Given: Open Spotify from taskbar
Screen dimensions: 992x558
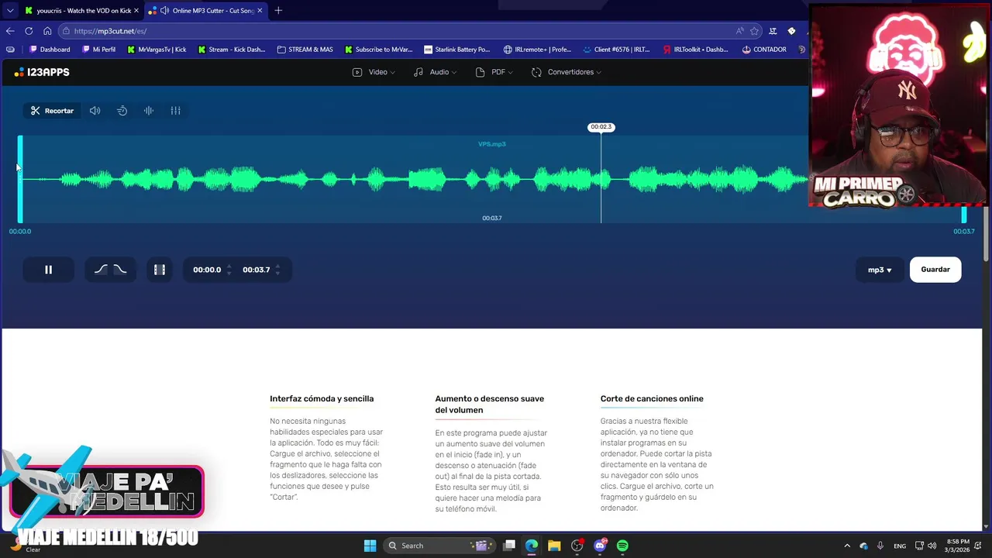Looking at the screenshot, I should 622,546.
